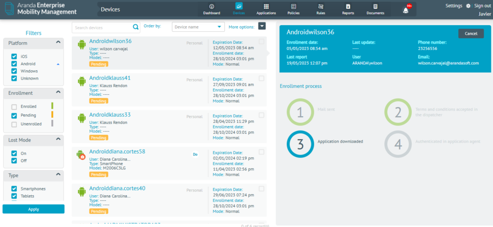The width and height of the screenshot is (493, 227).
Task: Toggle the Lost Mode On checkbox
Action: 14,154
